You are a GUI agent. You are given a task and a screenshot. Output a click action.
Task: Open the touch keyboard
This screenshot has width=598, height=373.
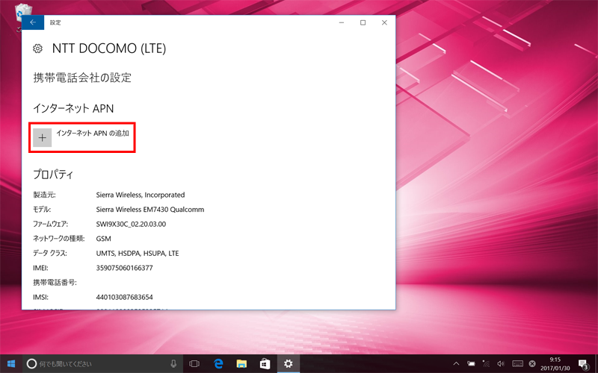pos(517,364)
